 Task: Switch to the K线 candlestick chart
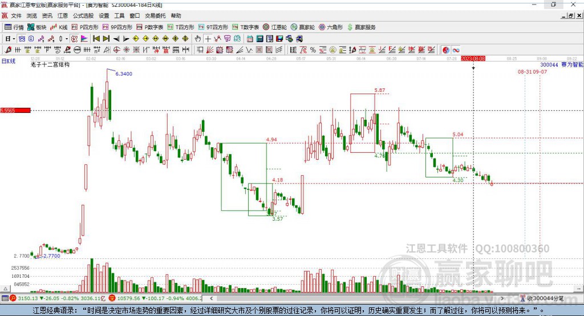(x=60, y=27)
